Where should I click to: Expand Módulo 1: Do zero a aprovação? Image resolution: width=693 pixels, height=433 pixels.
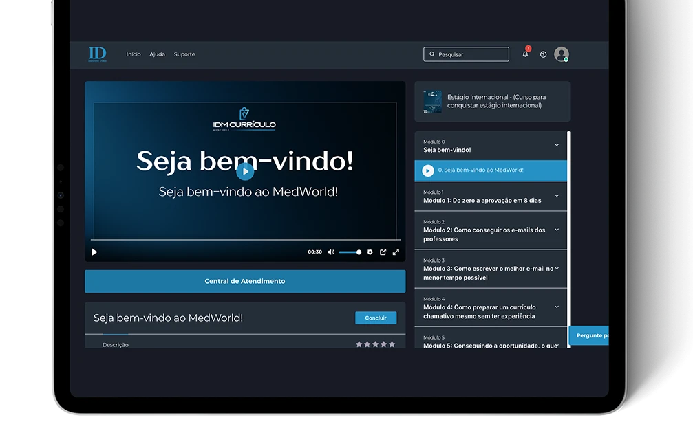[x=557, y=196]
